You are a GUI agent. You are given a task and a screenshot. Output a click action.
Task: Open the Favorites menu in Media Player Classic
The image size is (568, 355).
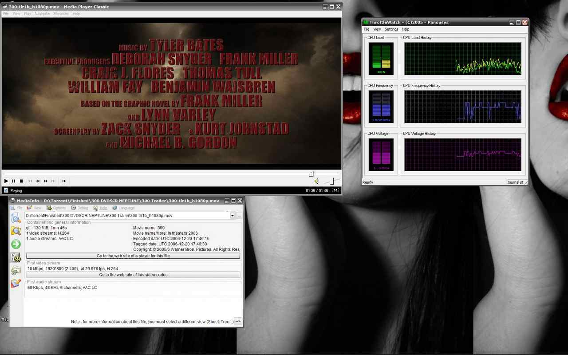pyautogui.click(x=61, y=14)
